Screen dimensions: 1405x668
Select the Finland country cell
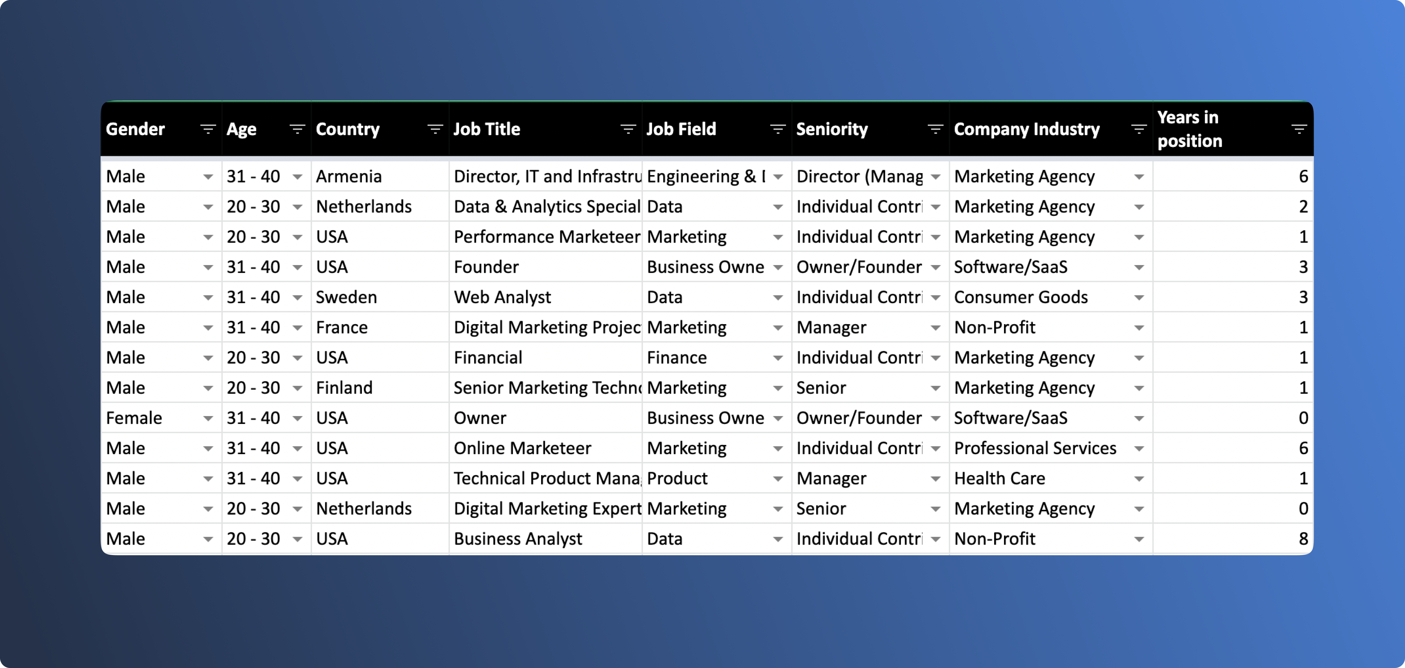tap(380, 388)
